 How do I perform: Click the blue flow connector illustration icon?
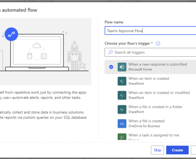point(11,34)
